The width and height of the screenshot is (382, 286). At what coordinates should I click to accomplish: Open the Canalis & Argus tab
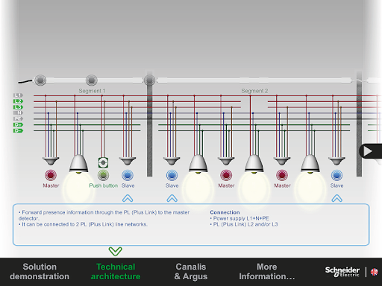point(191,272)
